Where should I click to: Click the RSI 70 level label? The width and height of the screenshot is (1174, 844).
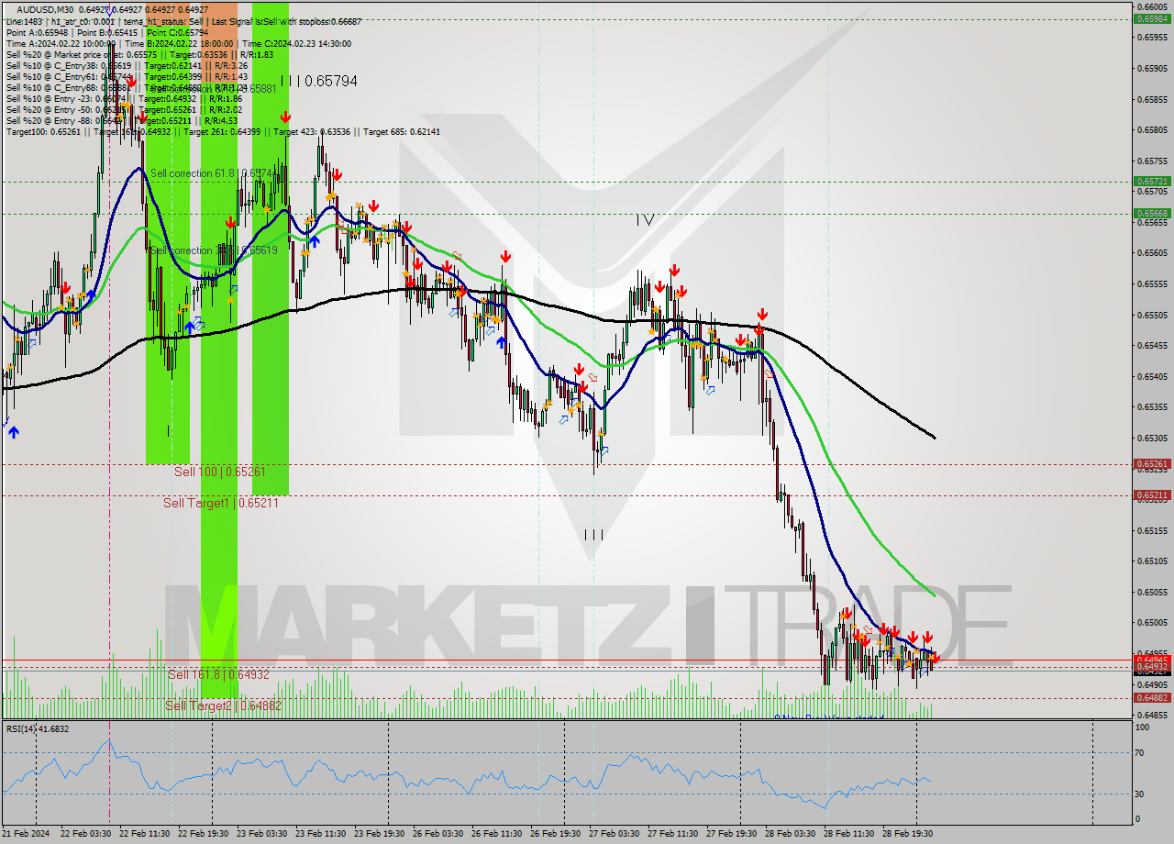1141,753
